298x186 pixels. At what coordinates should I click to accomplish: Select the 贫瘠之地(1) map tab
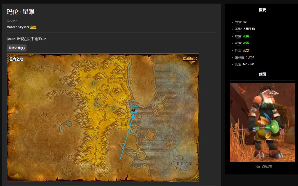coord(17,48)
